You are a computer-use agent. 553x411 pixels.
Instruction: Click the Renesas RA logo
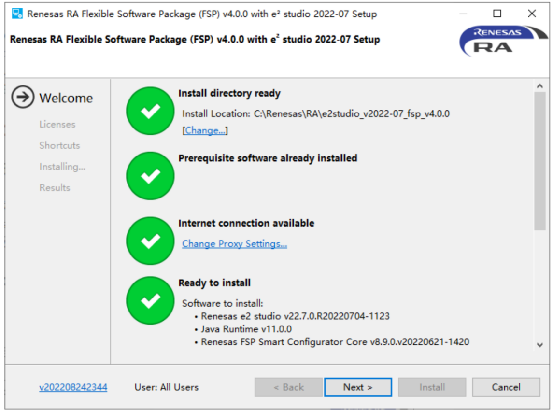(x=503, y=40)
